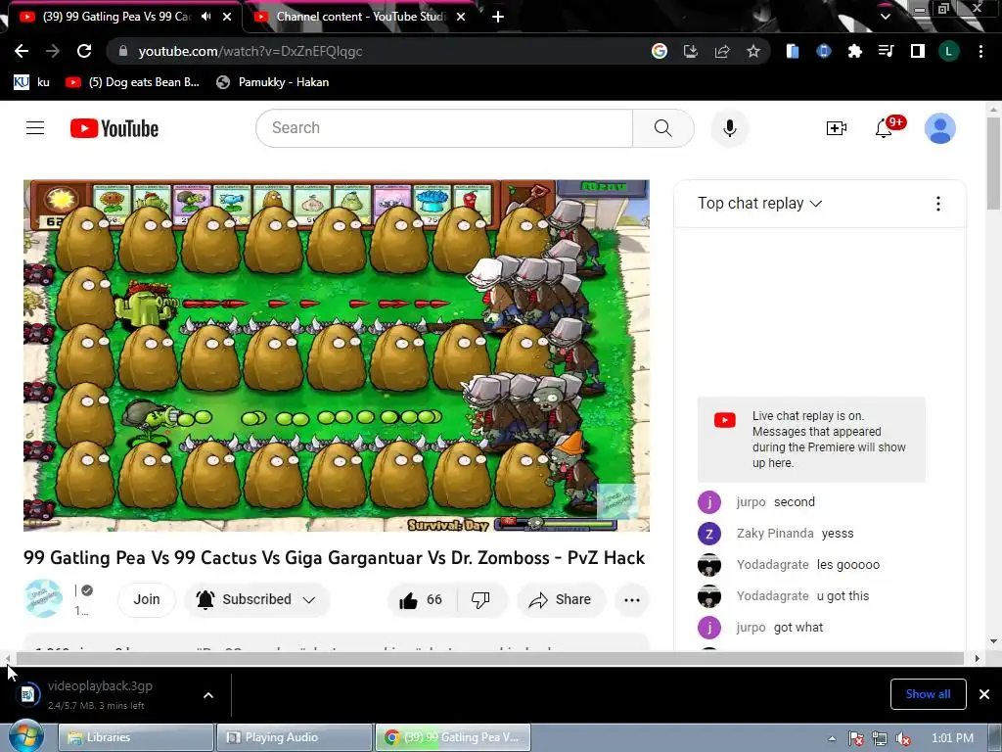This screenshot has height=752, width=1002.
Task: Go back with the browser back arrow
Action: 22,51
